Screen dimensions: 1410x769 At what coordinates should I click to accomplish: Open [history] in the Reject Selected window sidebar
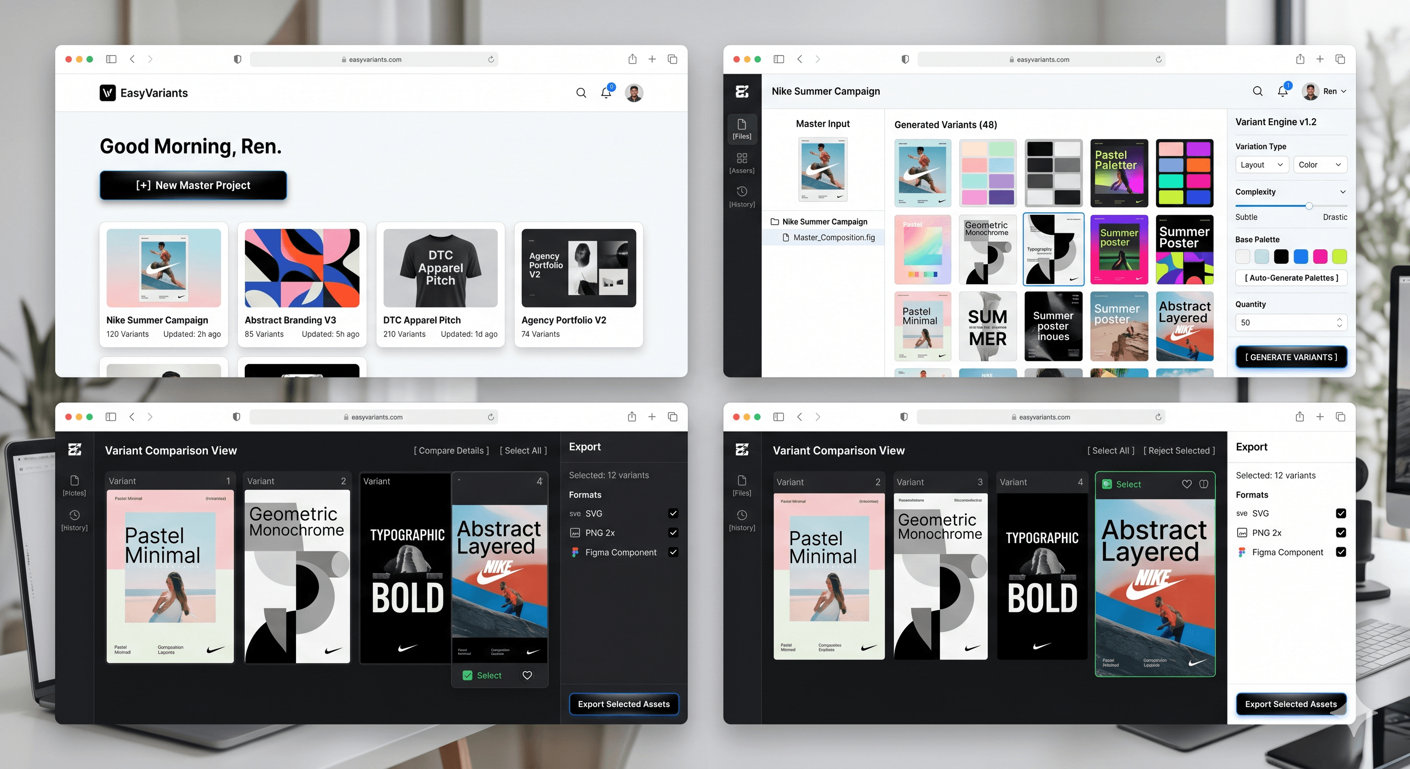click(742, 520)
